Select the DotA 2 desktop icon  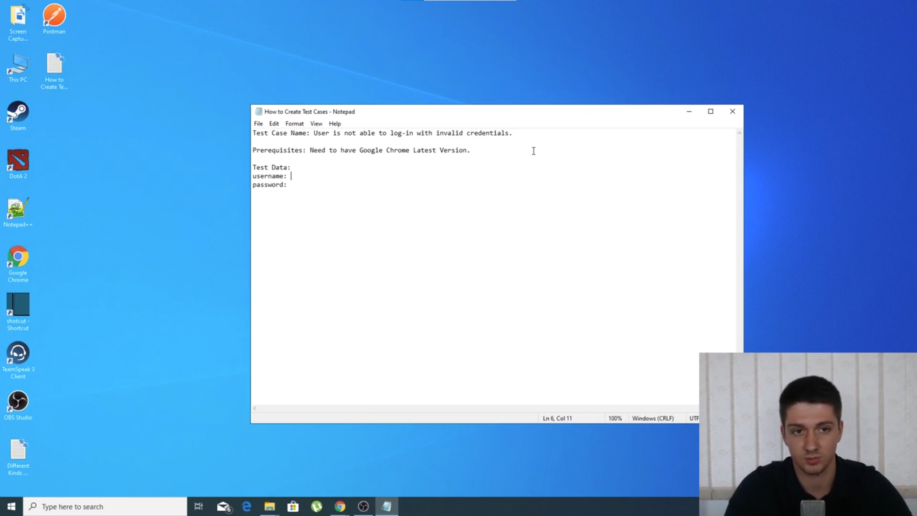point(18,163)
